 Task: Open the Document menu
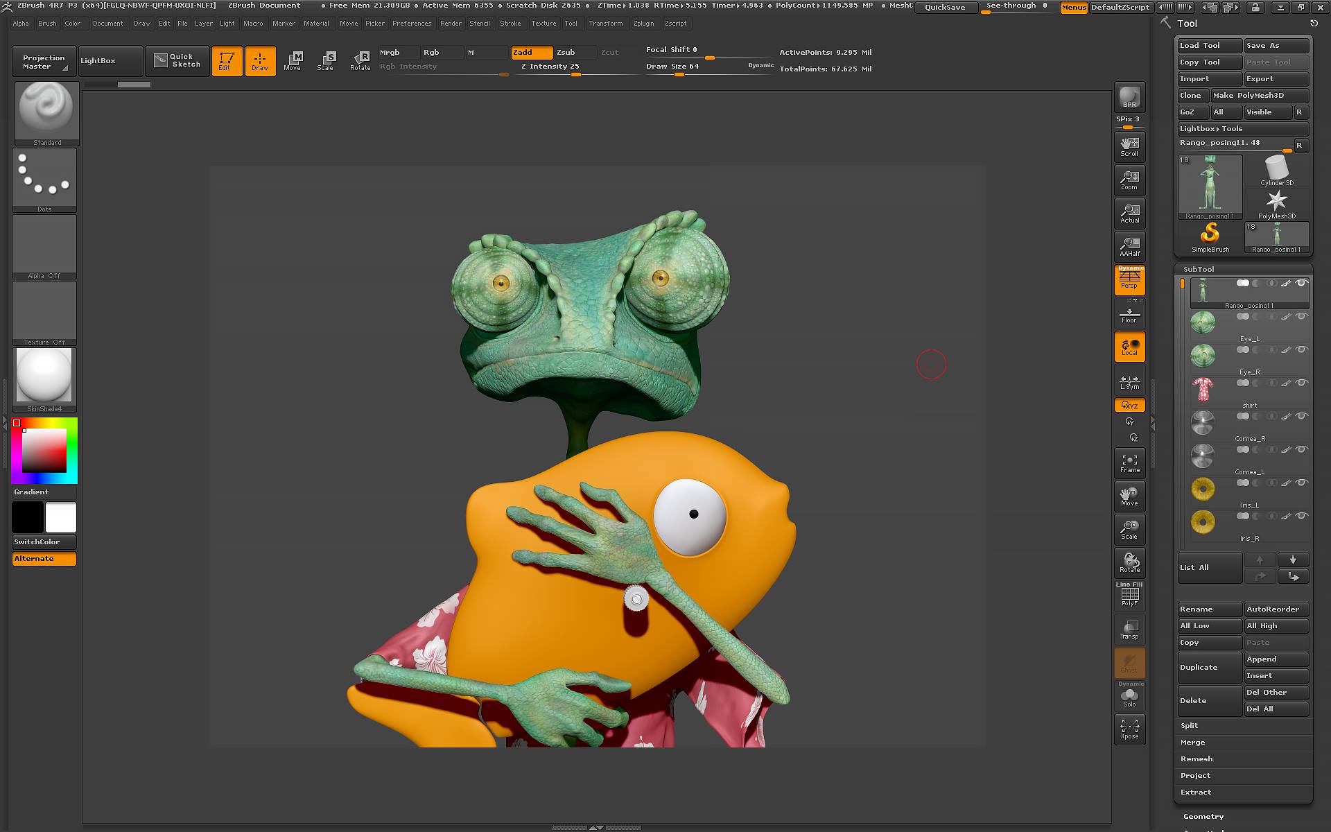(x=107, y=24)
